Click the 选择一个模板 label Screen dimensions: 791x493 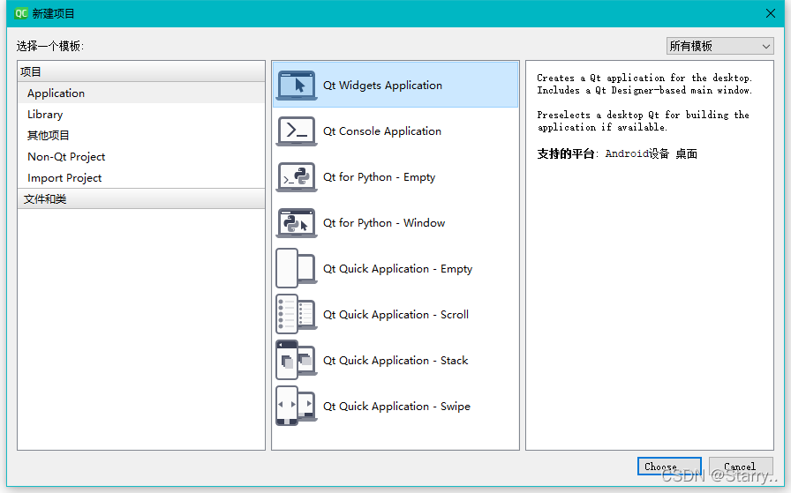[x=50, y=47]
